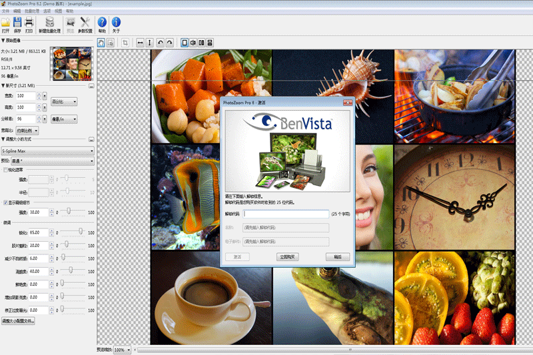The height and width of the screenshot is (355, 533).
Task: Open the preview zoom 100% dropdown
Action: [122, 350]
